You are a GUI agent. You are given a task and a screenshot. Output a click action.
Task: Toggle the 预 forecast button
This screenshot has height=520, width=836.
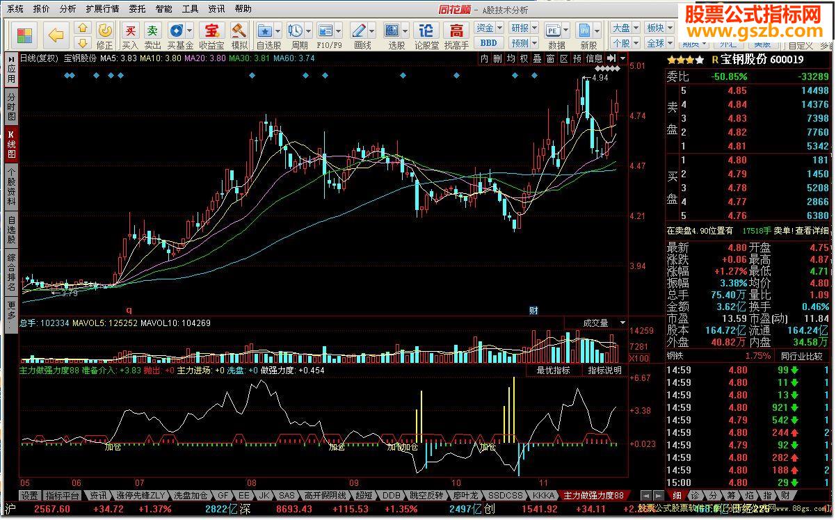[577, 58]
